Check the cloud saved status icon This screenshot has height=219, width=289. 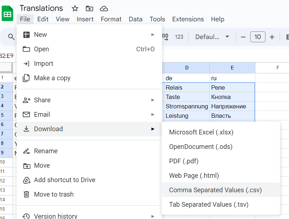(x=104, y=8)
